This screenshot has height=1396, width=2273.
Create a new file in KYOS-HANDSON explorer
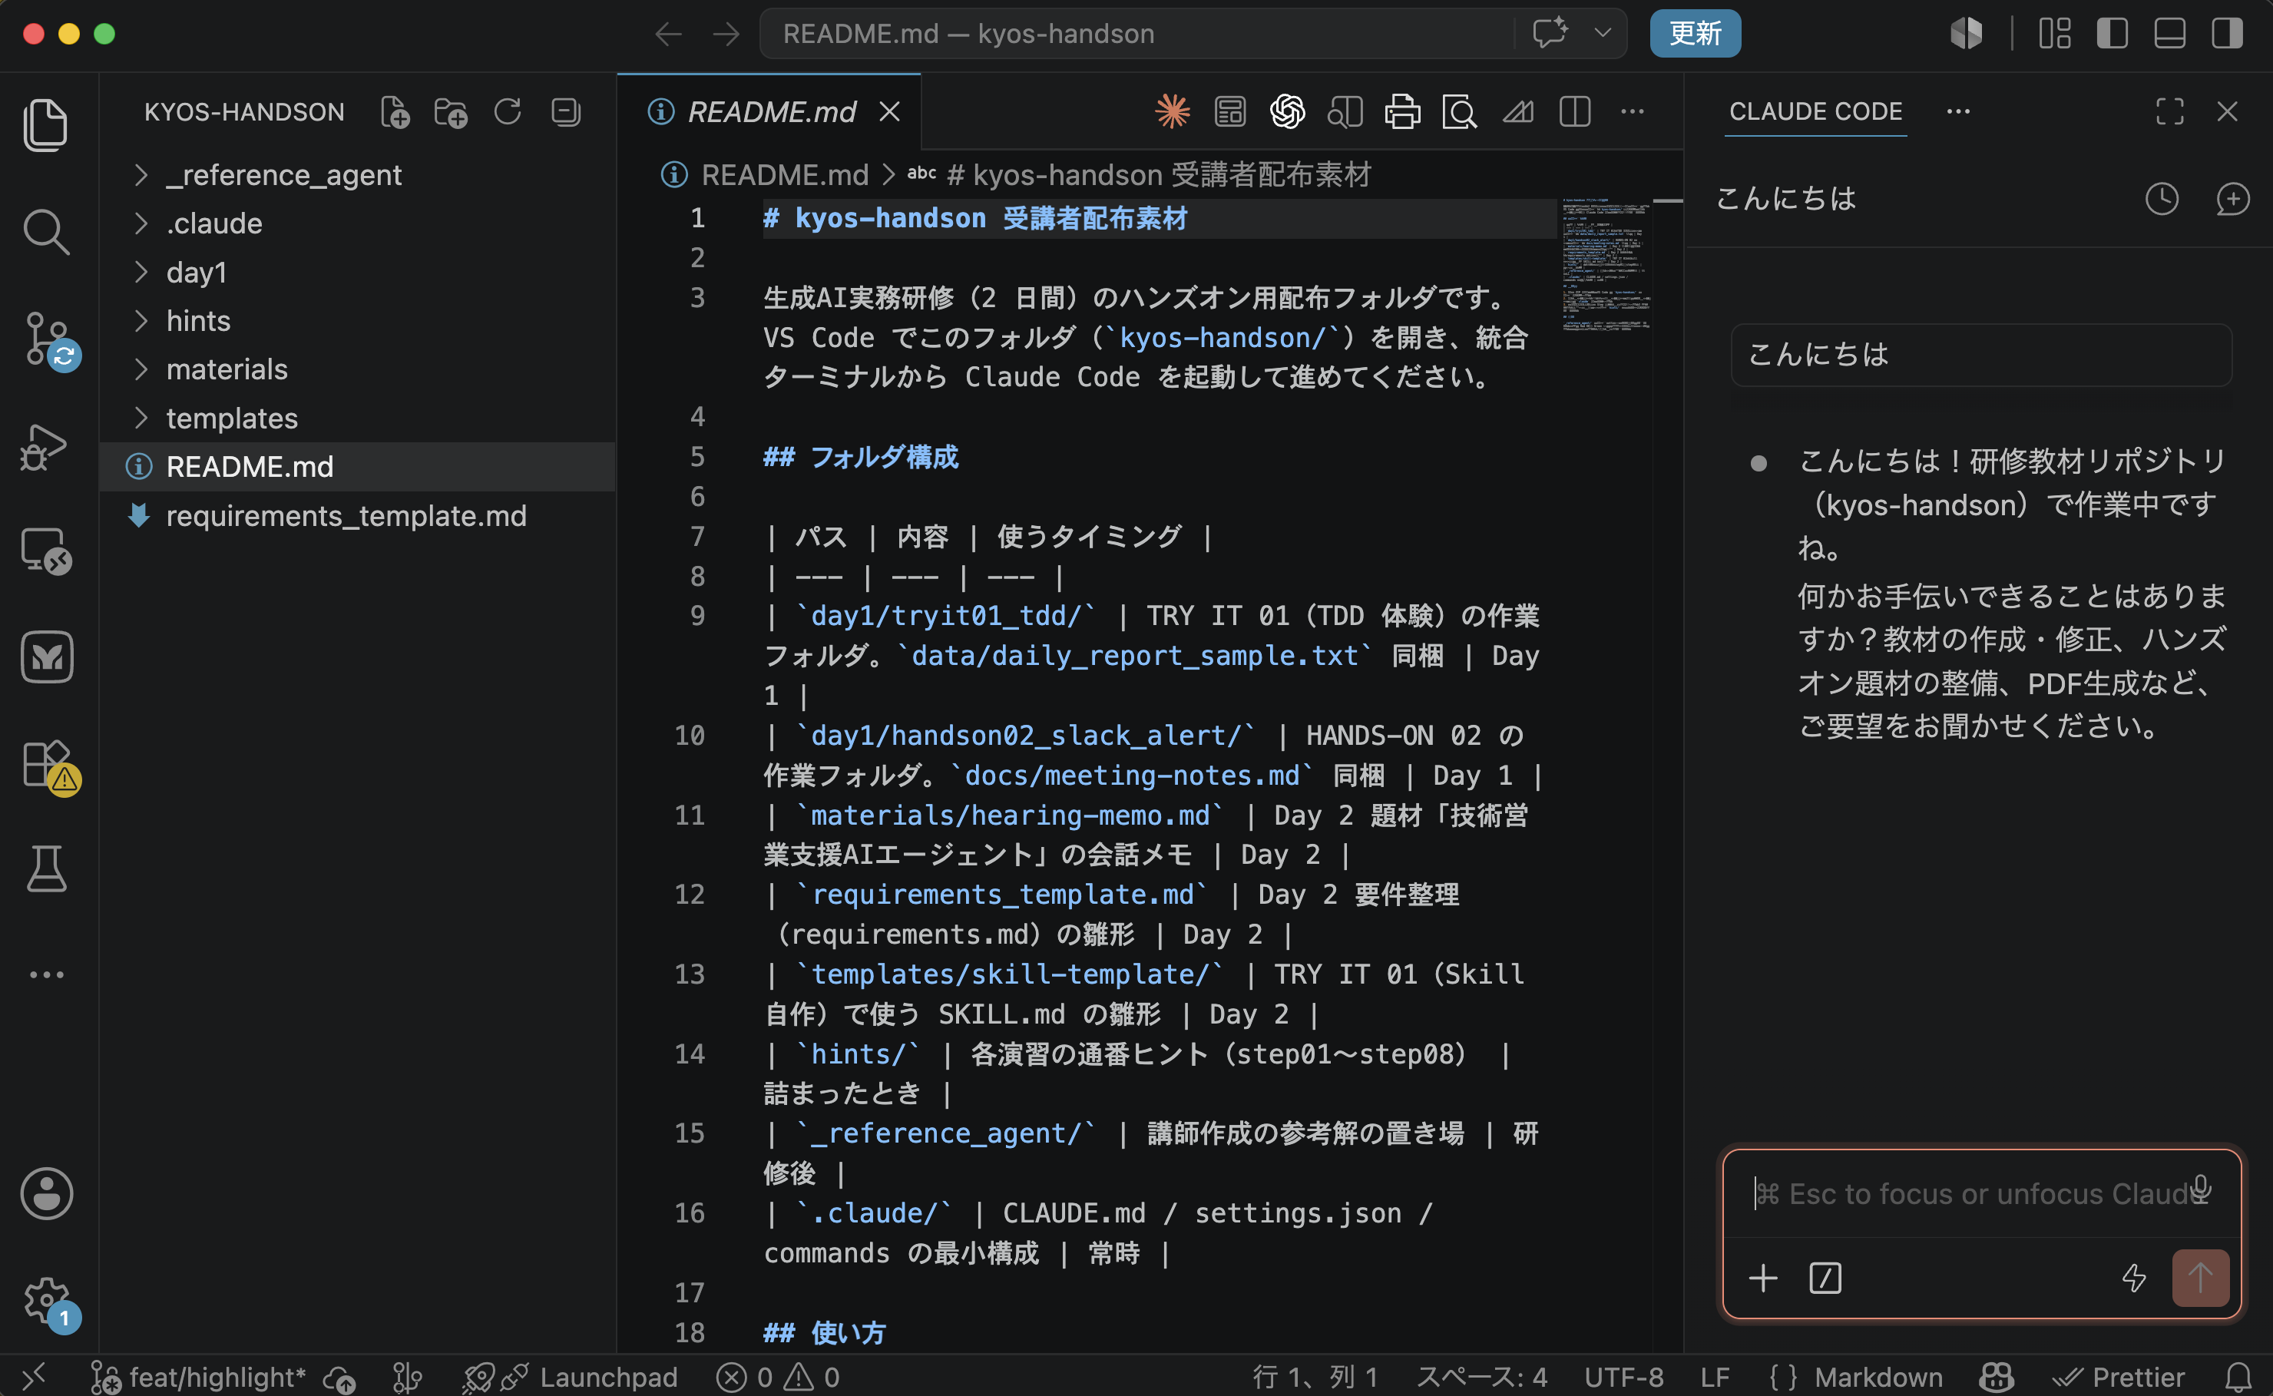[x=395, y=113]
